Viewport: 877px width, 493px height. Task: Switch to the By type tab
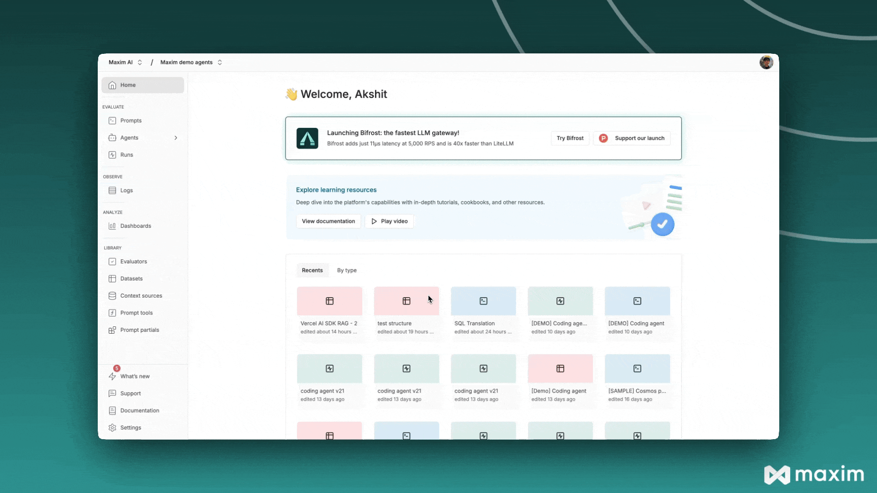tap(347, 270)
